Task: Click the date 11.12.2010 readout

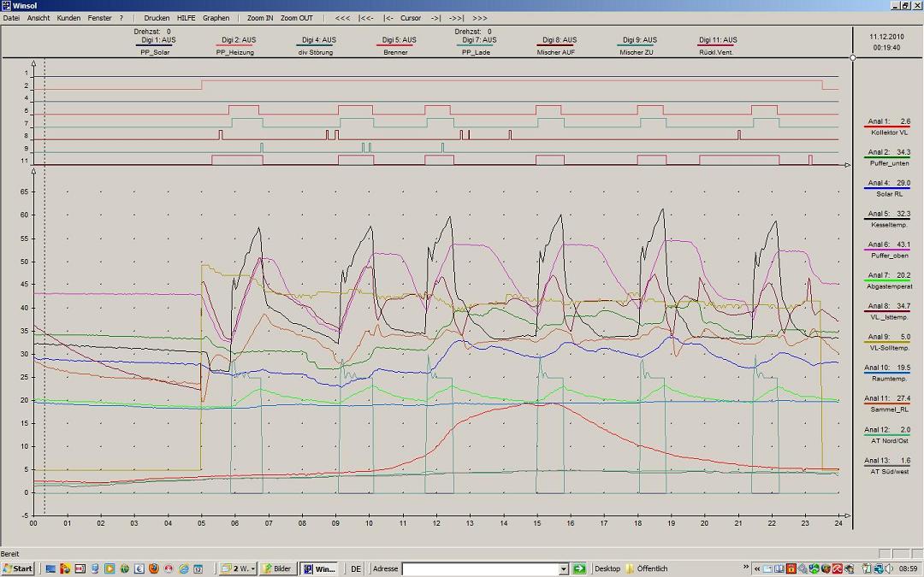Action: pos(886,37)
